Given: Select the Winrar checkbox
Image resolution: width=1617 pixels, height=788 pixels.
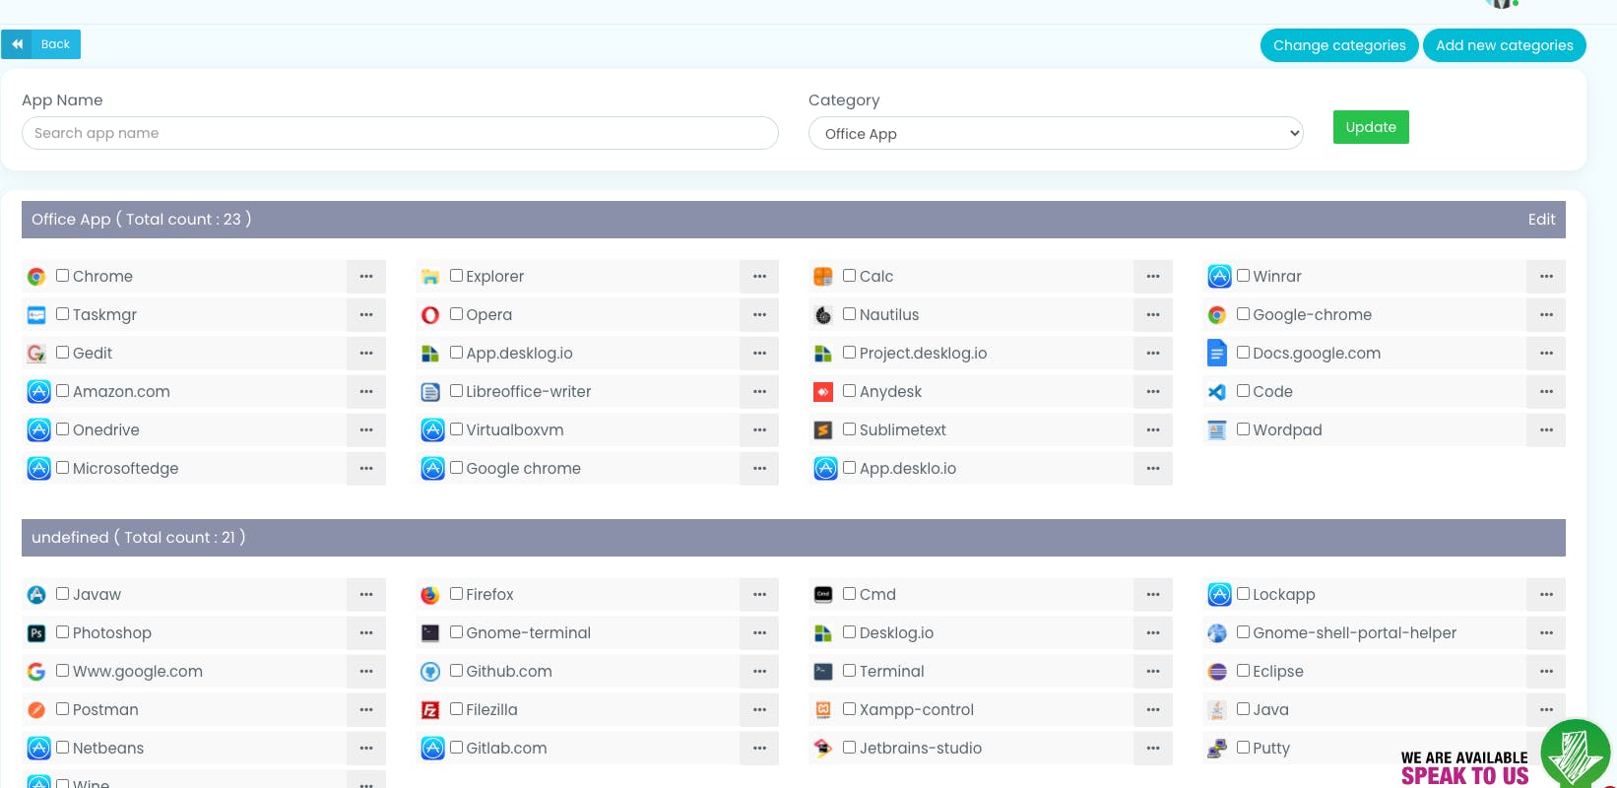Looking at the screenshot, I should click(x=1243, y=276).
